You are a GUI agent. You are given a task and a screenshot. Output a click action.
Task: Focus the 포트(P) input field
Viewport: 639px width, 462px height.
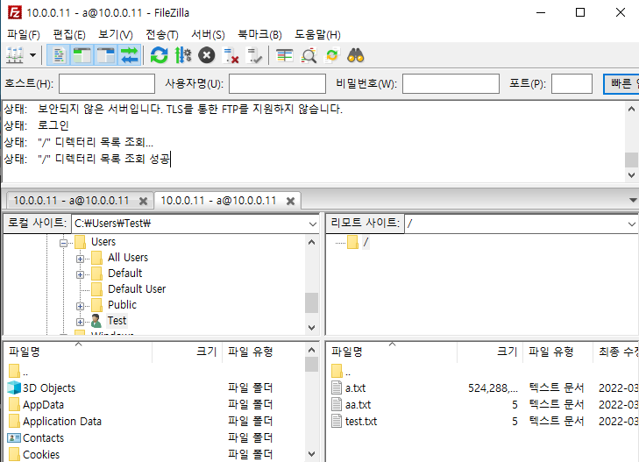pyautogui.click(x=572, y=84)
